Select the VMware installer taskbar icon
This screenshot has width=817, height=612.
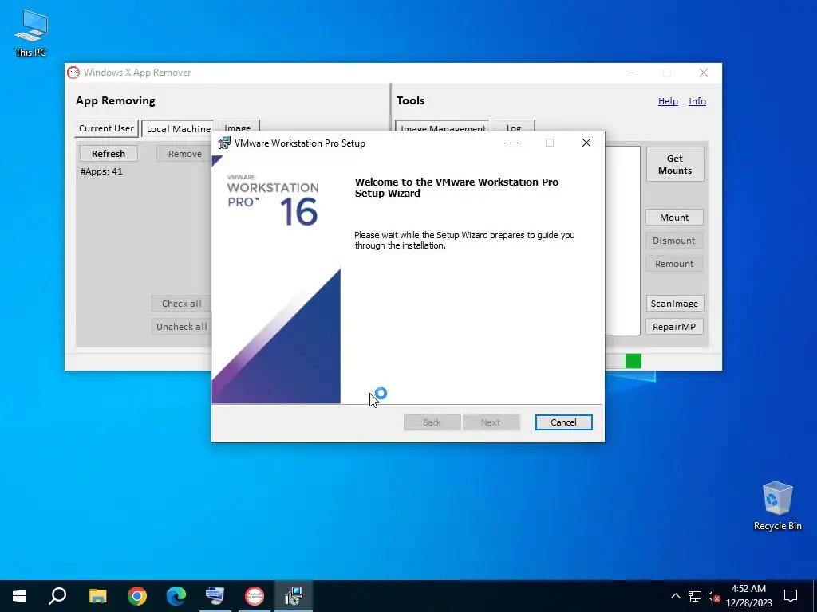pyautogui.click(x=294, y=596)
